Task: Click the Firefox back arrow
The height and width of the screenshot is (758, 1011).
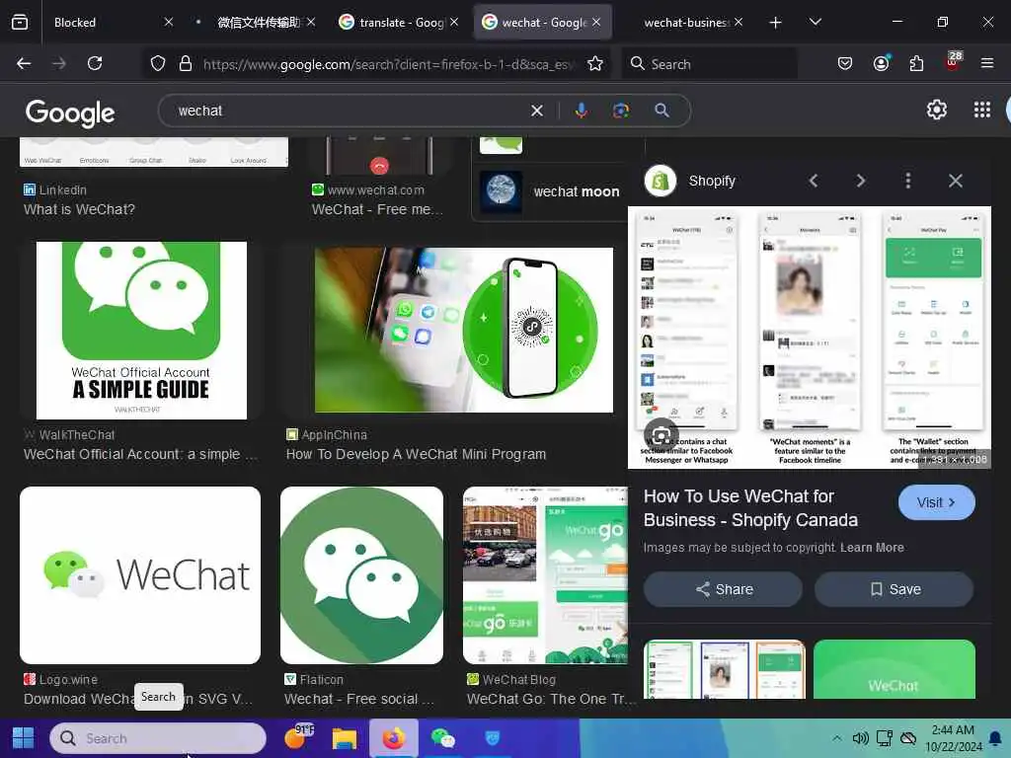Action: pos(24,63)
